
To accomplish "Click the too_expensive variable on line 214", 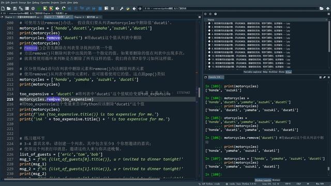I will [34, 94].
